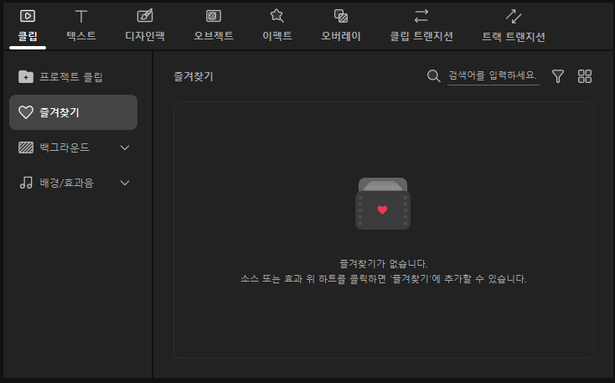Click the magnifying glass search icon
This screenshot has width=615, height=383.
[433, 76]
